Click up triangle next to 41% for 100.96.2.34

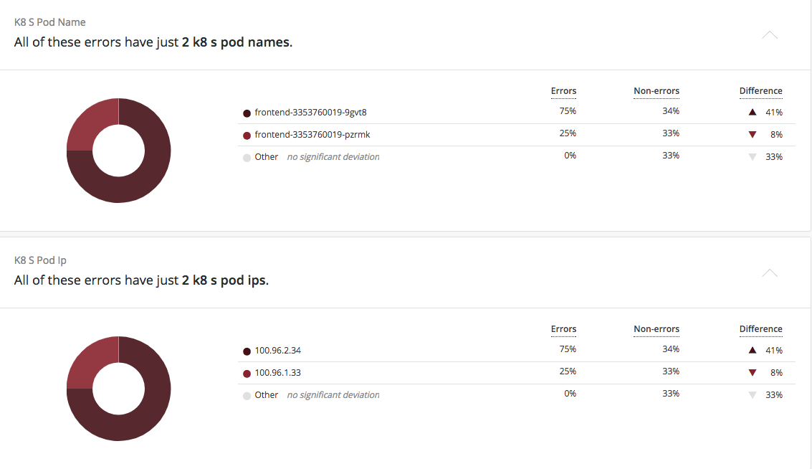point(753,350)
